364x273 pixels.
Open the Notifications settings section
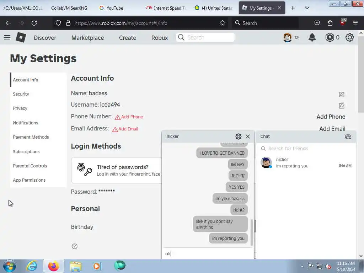coord(26,123)
